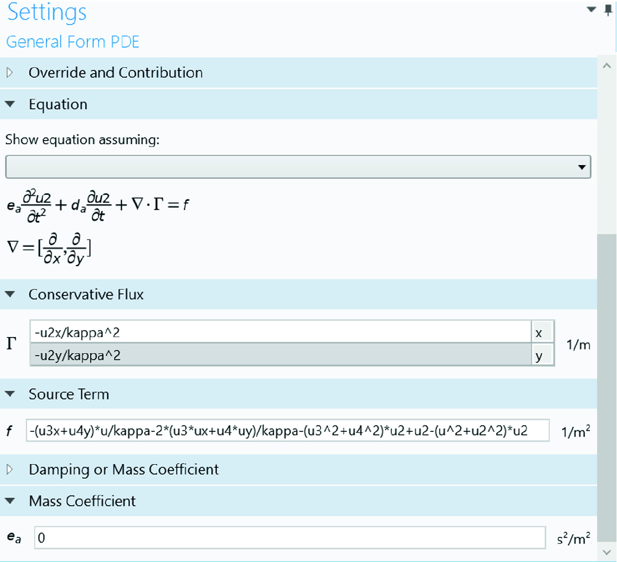The width and height of the screenshot is (617, 562).
Task: Click the y label beside flux field
Action: [x=539, y=356]
